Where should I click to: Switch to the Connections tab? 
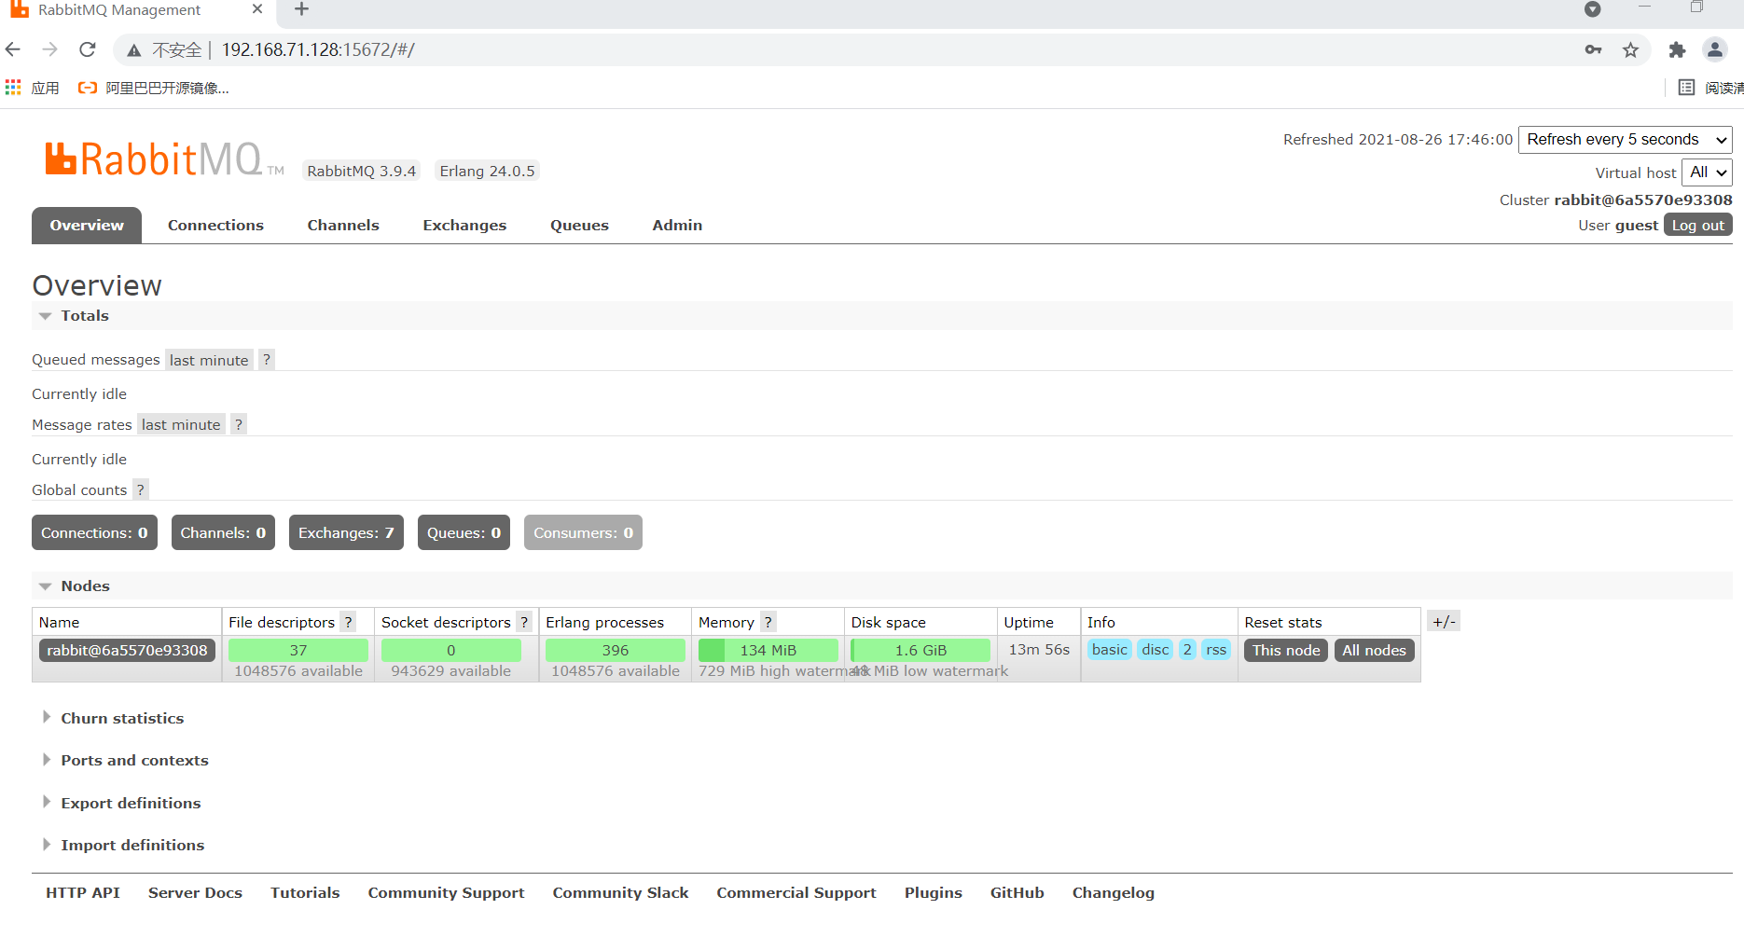click(x=215, y=226)
